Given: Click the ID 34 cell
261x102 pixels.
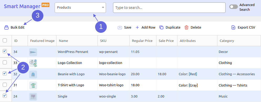Looking at the screenshot, I should [x=20, y=52].
